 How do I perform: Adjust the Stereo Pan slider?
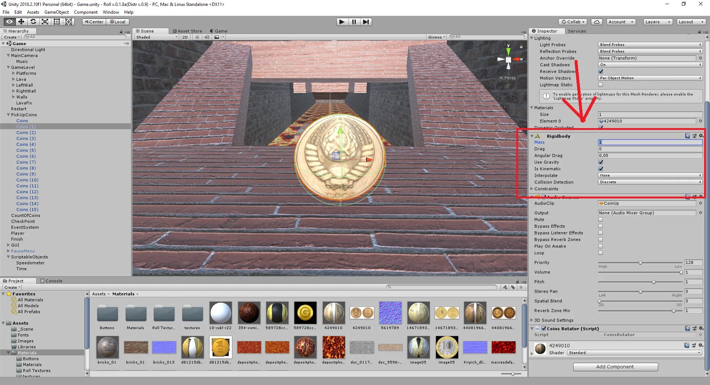click(x=640, y=292)
